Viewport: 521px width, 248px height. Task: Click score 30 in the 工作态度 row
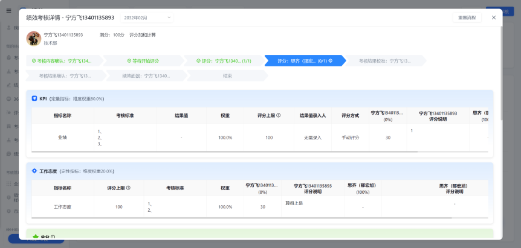click(x=262, y=207)
